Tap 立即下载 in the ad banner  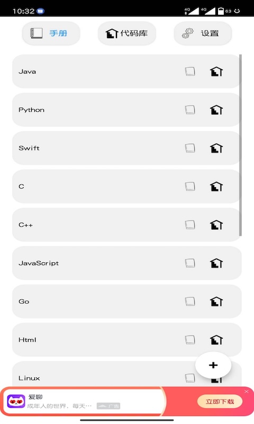(220, 402)
